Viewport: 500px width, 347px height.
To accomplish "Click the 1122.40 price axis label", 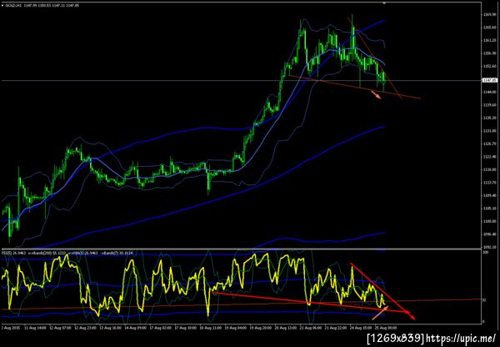I will [488, 157].
